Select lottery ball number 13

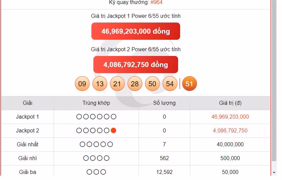point(100,84)
